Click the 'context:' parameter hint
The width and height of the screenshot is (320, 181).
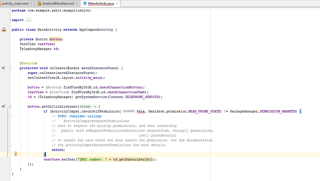click(129, 111)
